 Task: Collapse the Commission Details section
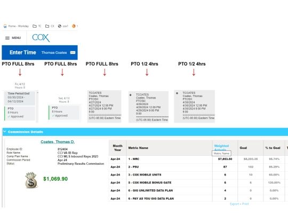click(5, 132)
